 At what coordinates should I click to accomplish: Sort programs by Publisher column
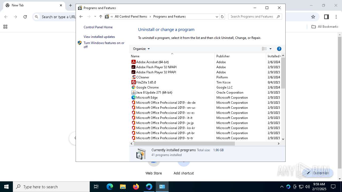click(x=240, y=56)
